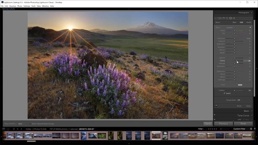Click the star rating filter
This screenshot has width=258, height=145.
click(212, 129)
